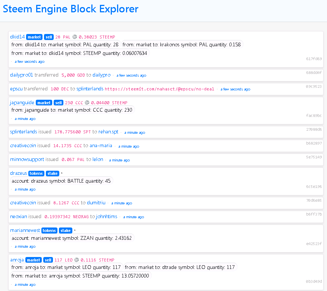Open dumitriu account link
The height and width of the screenshot is (291, 327).
click(96, 203)
